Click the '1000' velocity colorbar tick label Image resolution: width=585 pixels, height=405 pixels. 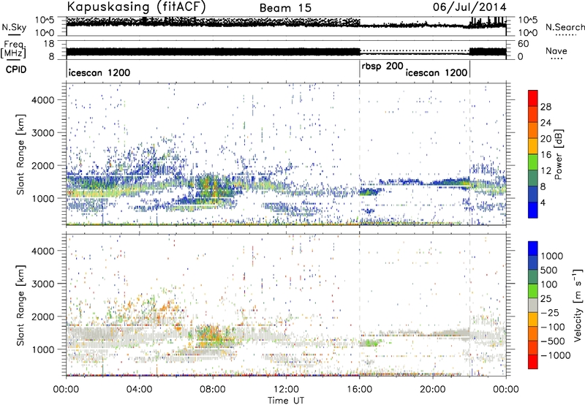(552, 256)
